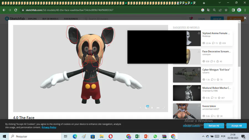Click the download icon on Stylized Anime Female card
Image resolution: width=249 pixels, height=140 pixels.
click(x=199, y=33)
